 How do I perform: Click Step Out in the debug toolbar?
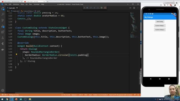[x=98, y=8]
